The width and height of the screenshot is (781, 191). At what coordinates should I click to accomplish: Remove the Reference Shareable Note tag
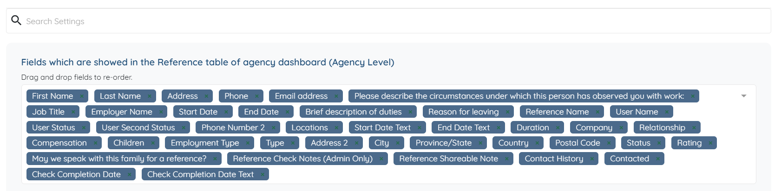(506, 159)
